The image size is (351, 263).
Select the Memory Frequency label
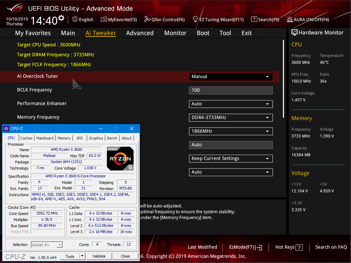[x=38, y=117]
